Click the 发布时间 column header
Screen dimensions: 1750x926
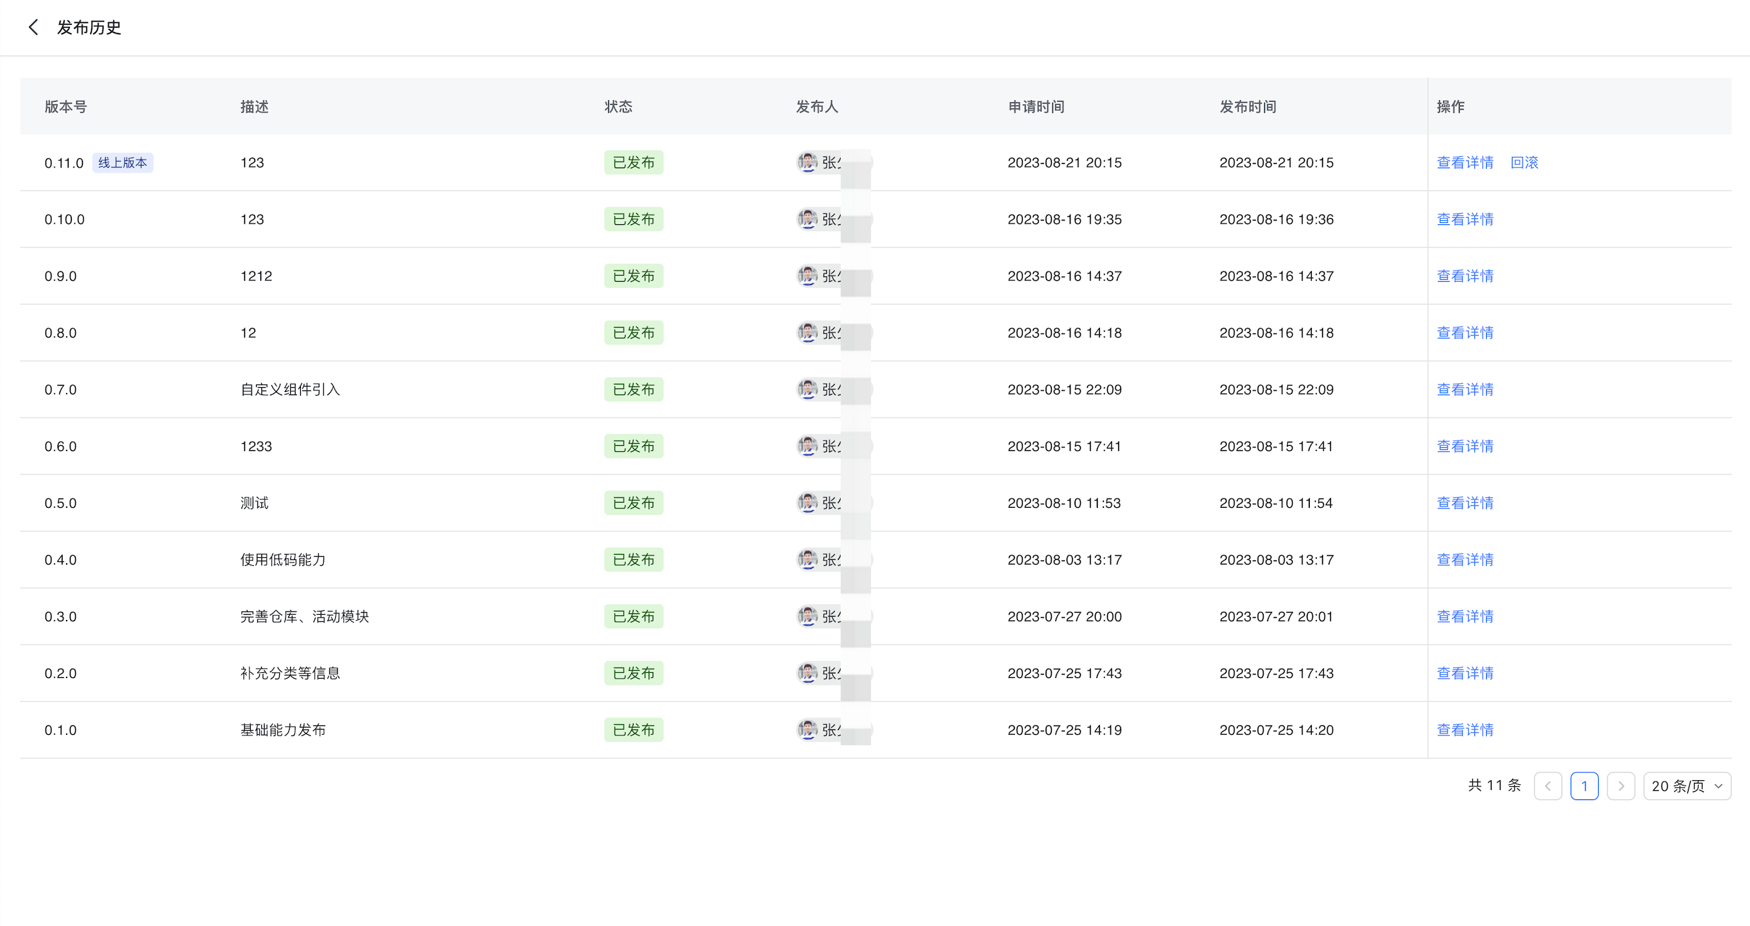pyautogui.click(x=1247, y=107)
